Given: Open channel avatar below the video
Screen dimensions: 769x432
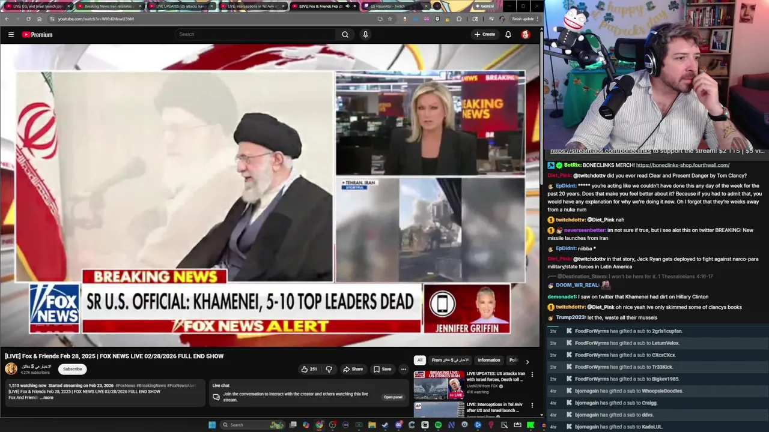Looking at the screenshot, I should 11,369.
